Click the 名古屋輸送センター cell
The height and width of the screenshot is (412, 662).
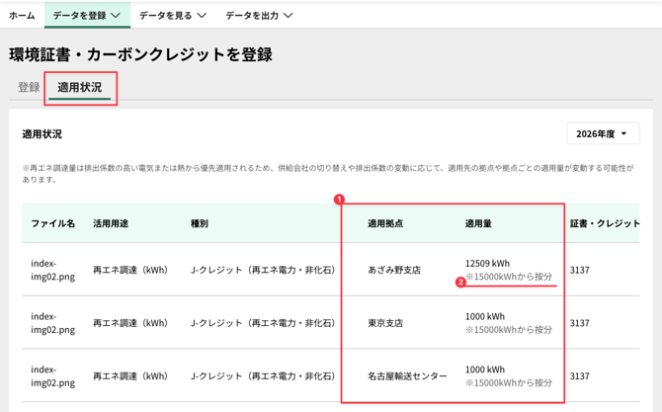[407, 376]
